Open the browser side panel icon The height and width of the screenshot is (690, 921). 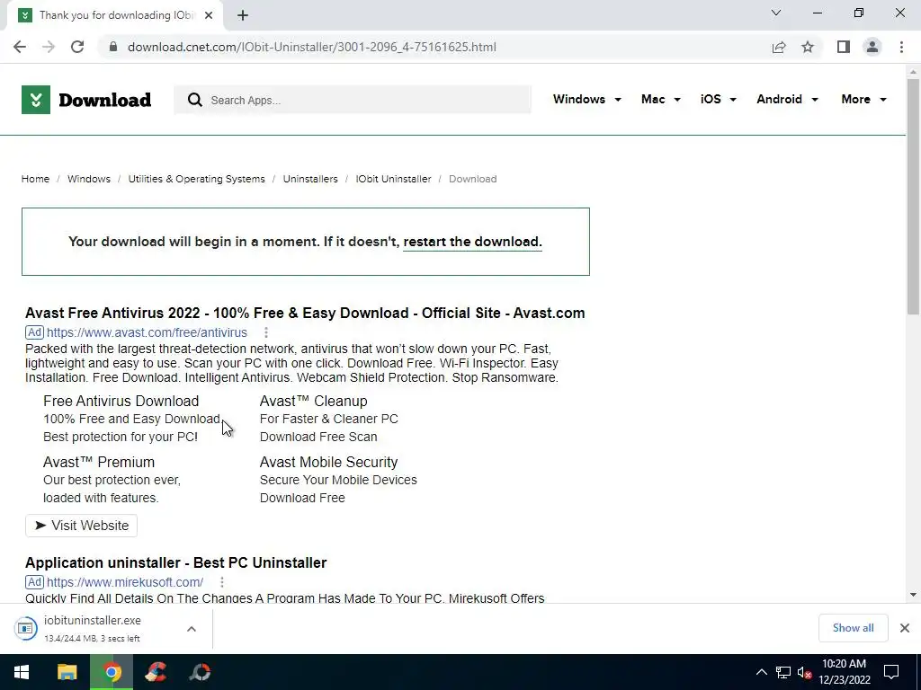[844, 47]
